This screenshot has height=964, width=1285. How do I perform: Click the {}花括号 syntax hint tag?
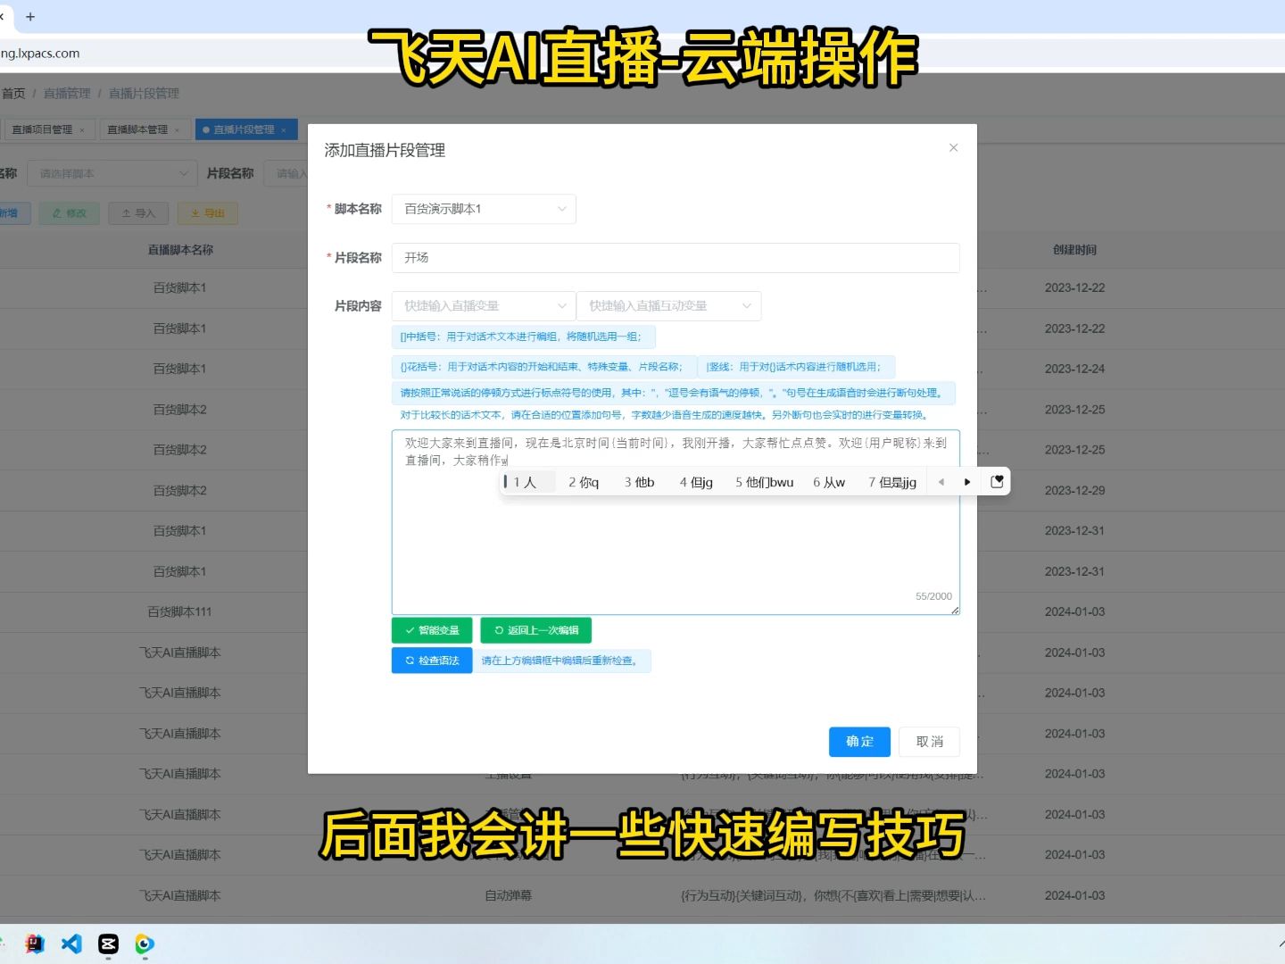pyautogui.click(x=543, y=367)
